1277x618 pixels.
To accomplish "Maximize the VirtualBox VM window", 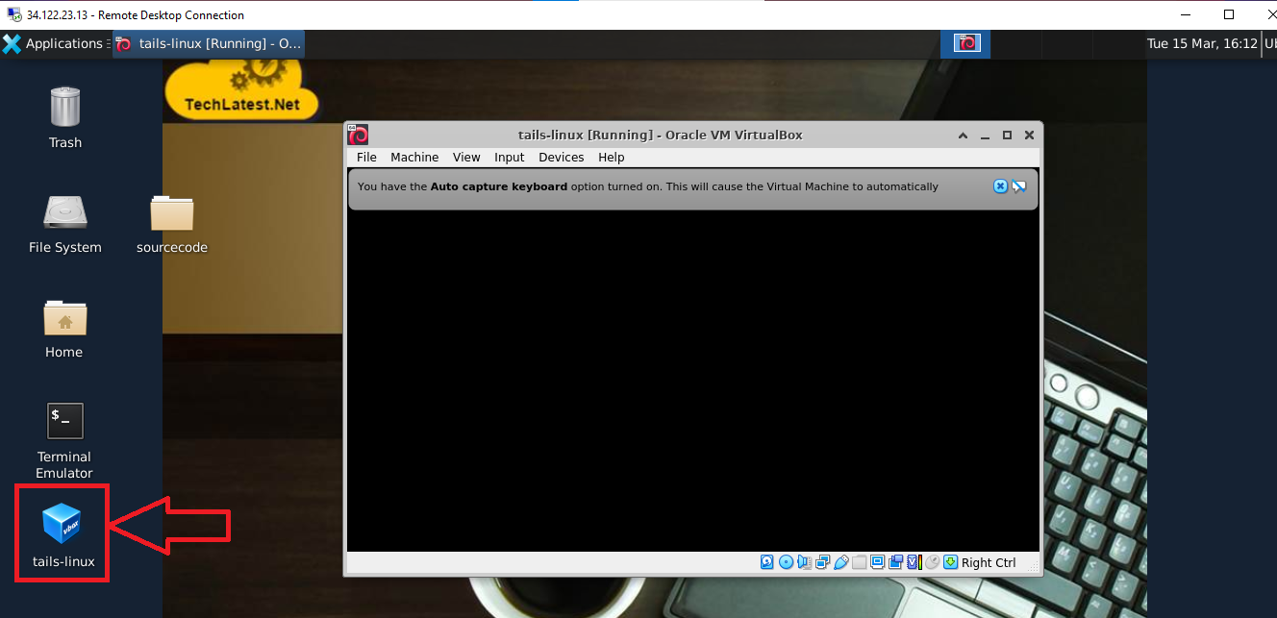I will (1008, 136).
